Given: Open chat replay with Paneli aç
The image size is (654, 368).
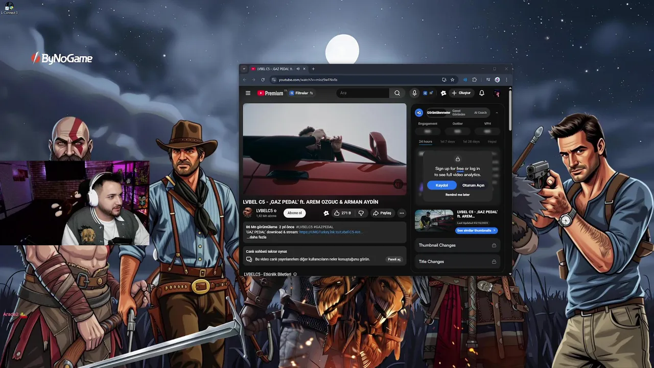Looking at the screenshot, I should 394,259.
